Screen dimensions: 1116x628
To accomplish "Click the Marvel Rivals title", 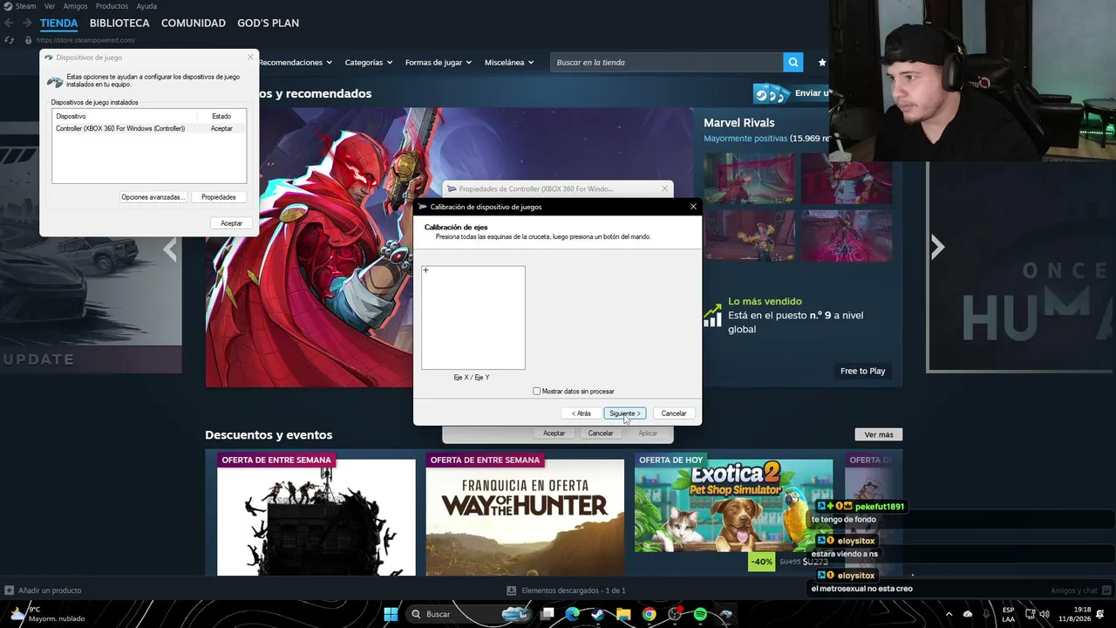I will 738,123.
